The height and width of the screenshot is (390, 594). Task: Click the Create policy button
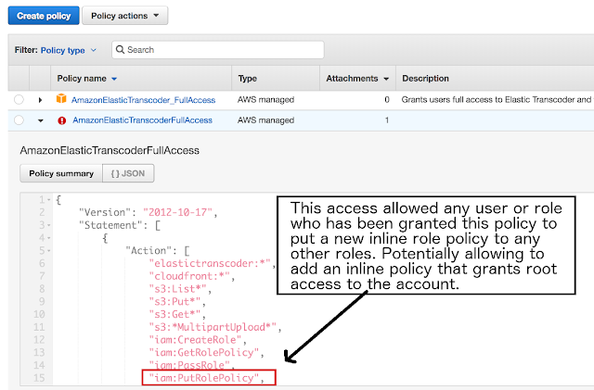point(44,16)
